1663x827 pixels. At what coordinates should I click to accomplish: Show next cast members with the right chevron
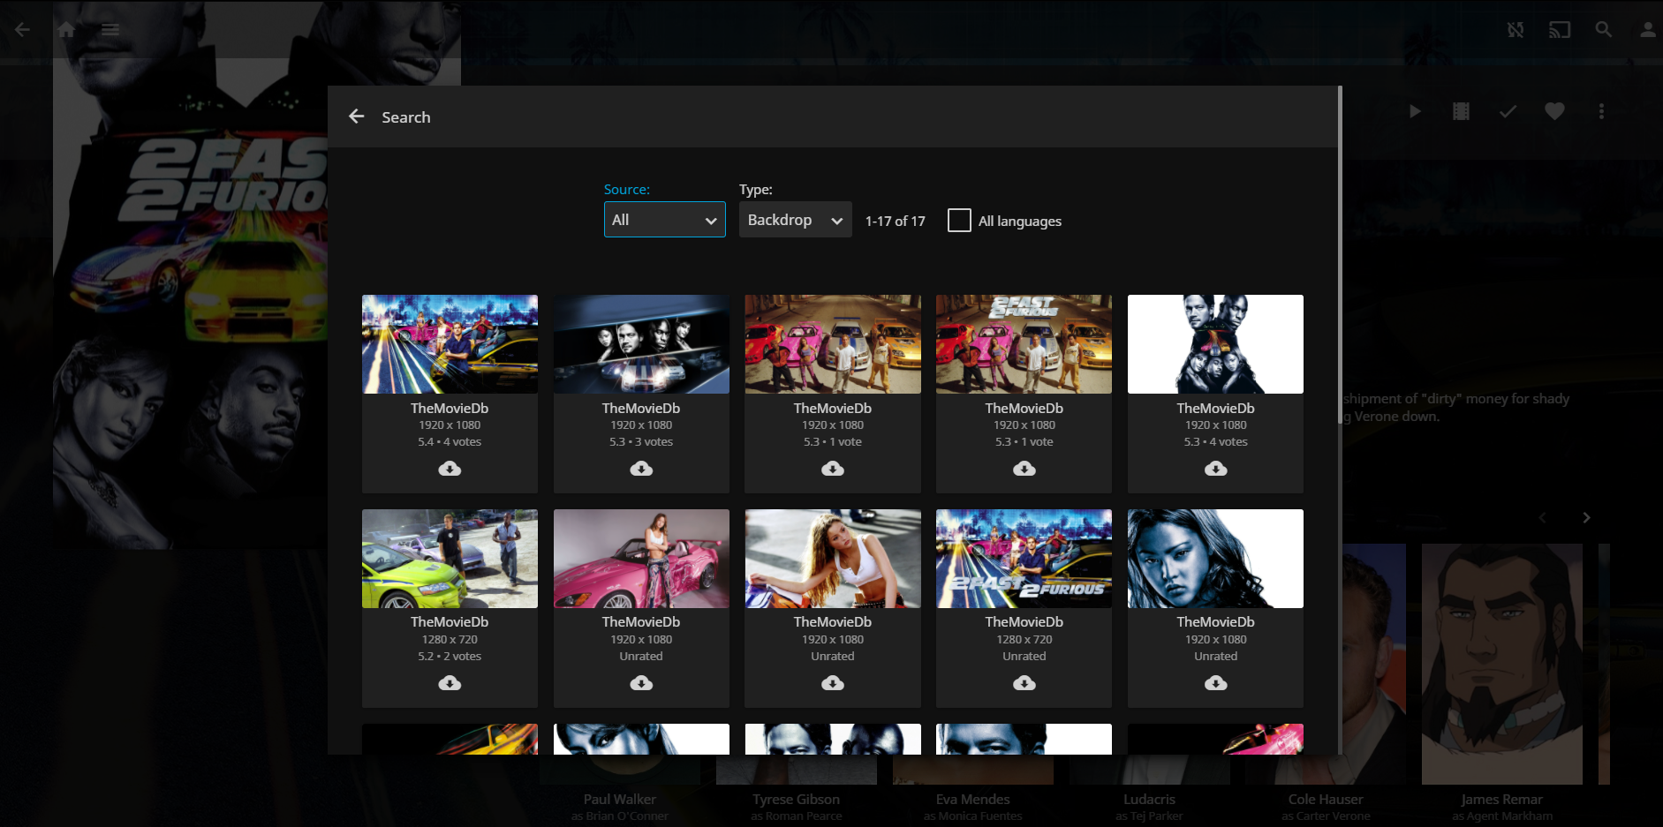pos(1586,517)
